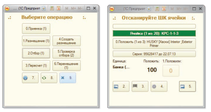Image resolution: width=211 pixels, height=112 pixels.
Task: Close the right Отсканируйте ШК ячейки window
Action: point(200,9)
